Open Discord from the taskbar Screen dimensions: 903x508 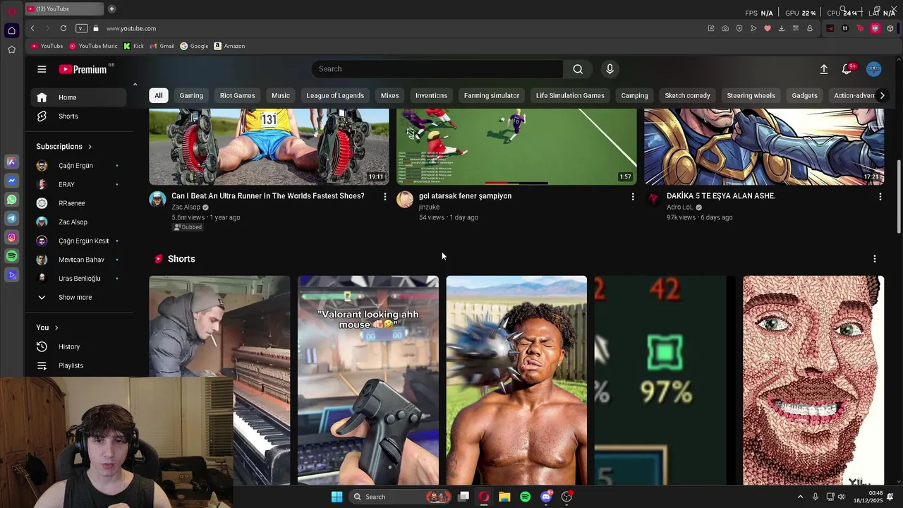tap(546, 497)
